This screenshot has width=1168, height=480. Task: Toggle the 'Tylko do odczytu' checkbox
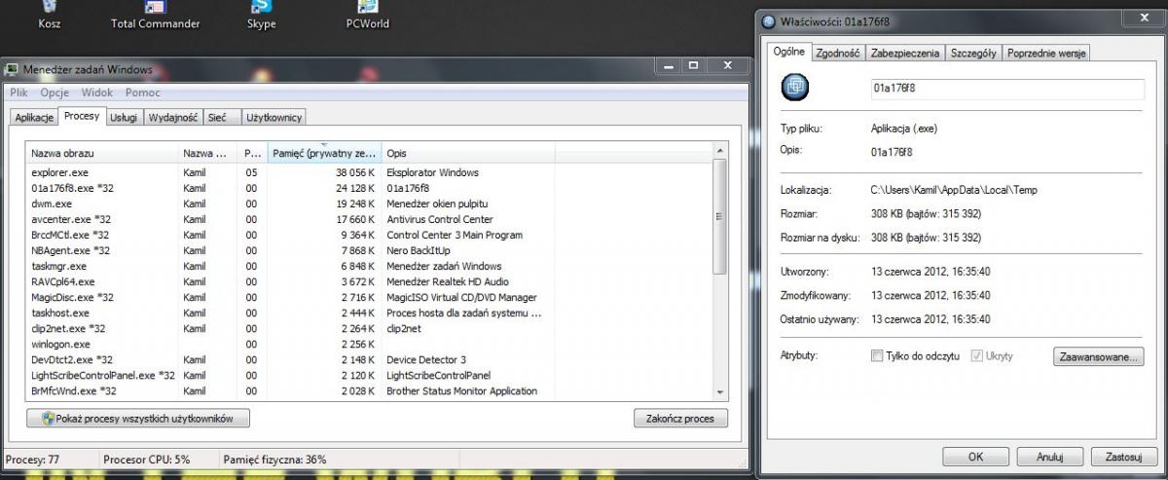point(877,356)
